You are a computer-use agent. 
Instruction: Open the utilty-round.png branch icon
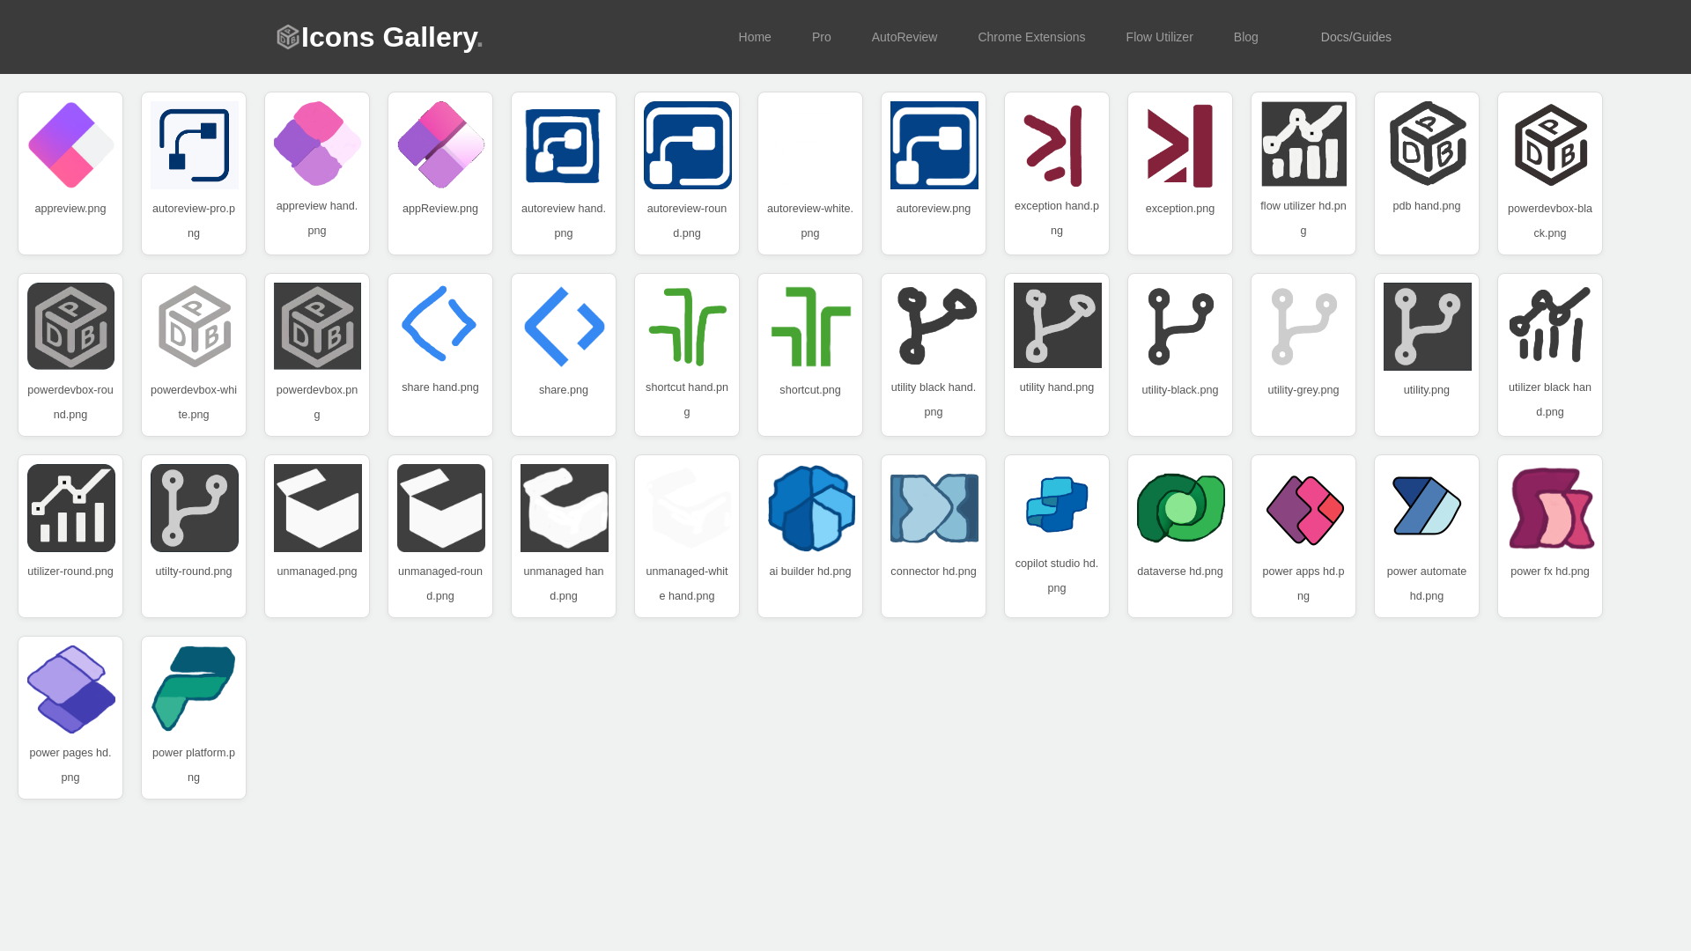pos(194,508)
